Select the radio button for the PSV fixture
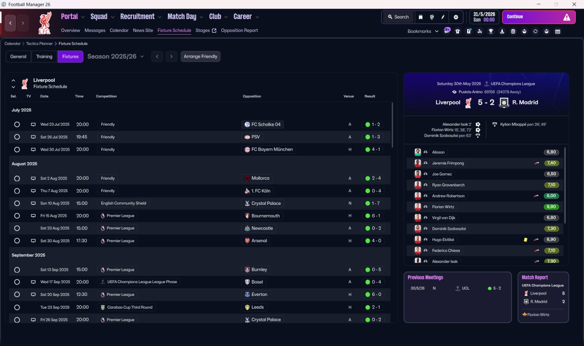The height and width of the screenshot is (346, 584). pos(17,137)
